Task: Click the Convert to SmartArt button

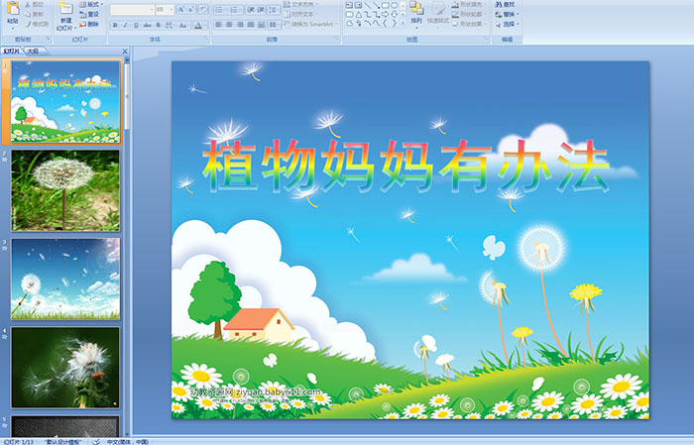Action: 316,24
